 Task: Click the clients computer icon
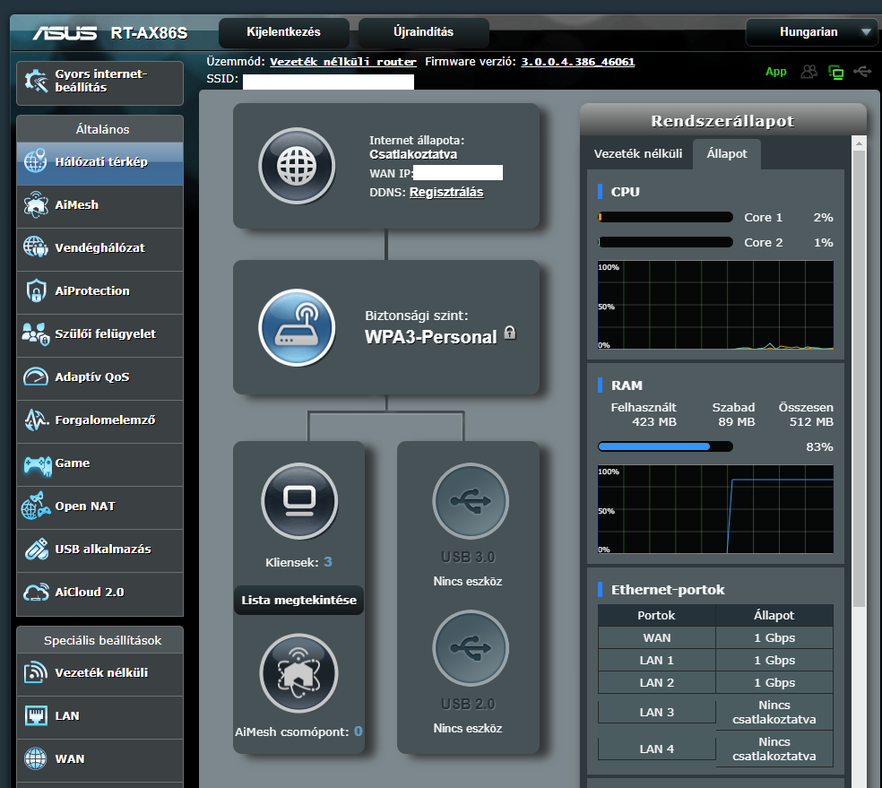(299, 501)
